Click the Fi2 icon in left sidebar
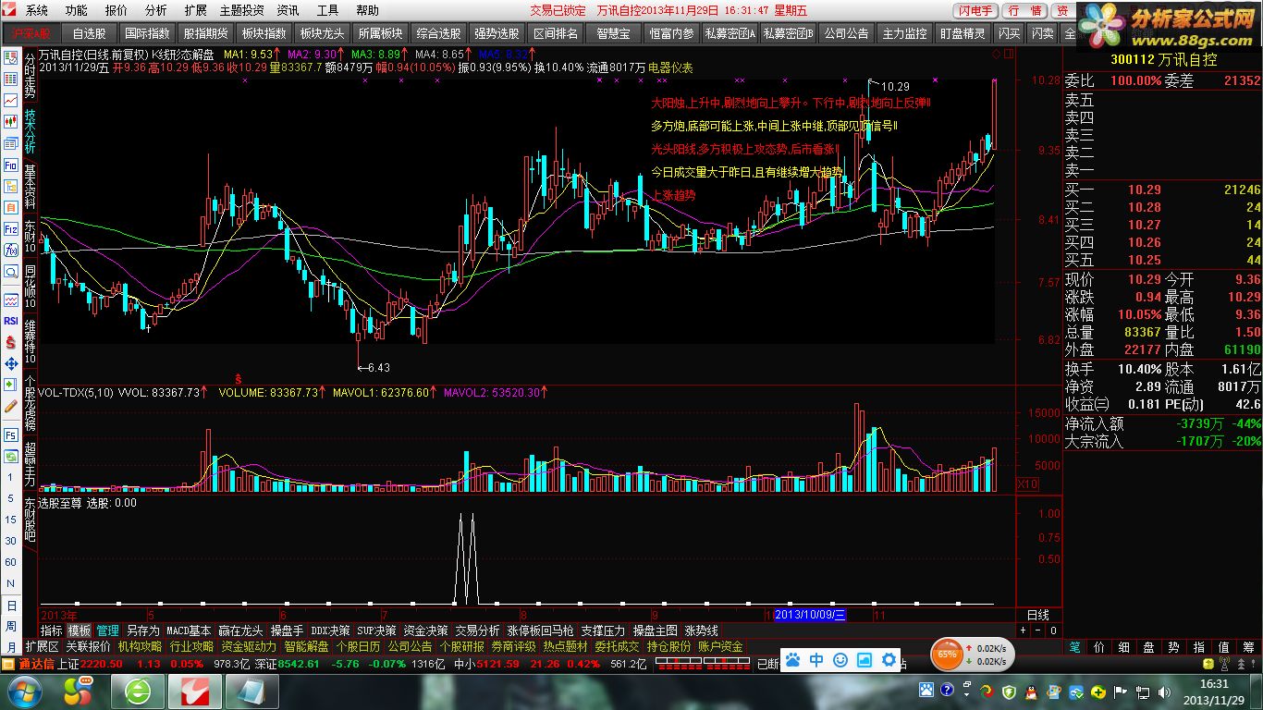1263x710 pixels. pyautogui.click(x=11, y=229)
